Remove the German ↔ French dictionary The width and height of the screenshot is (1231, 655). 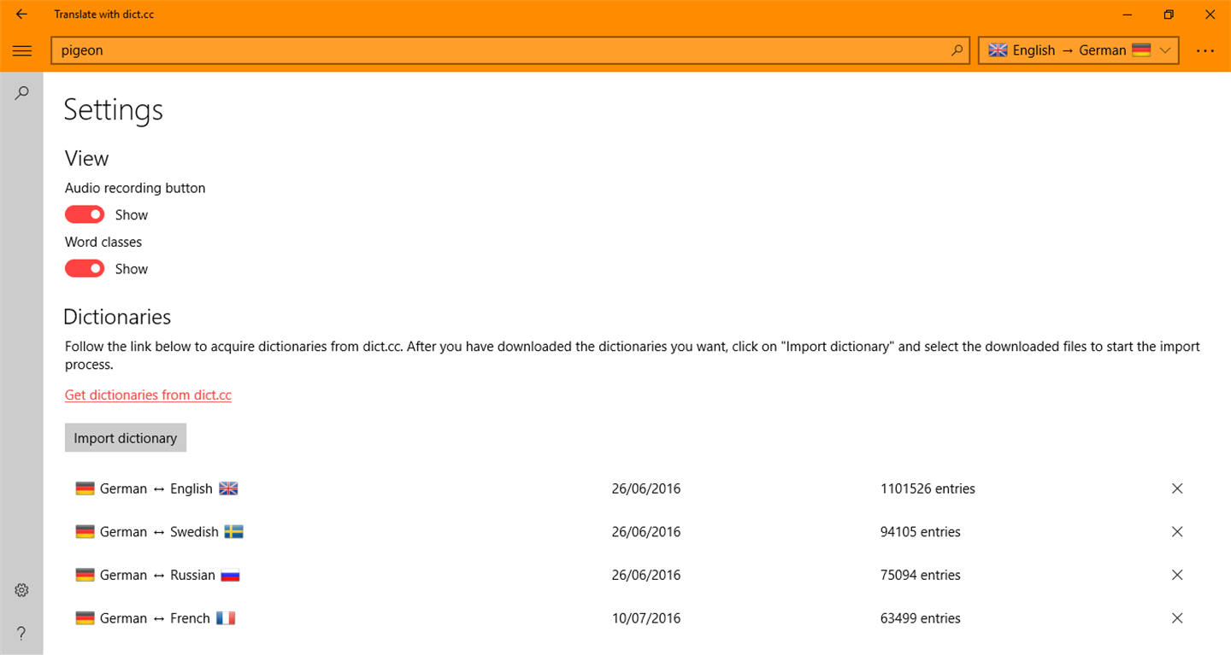point(1177,618)
